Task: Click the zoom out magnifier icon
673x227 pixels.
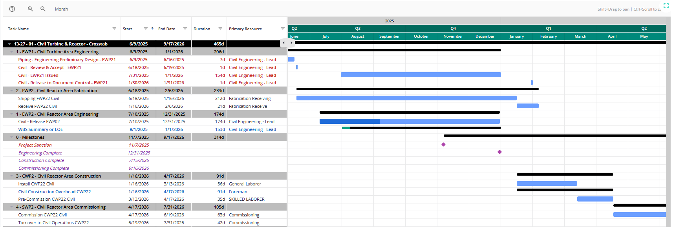Action: (x=43, y=9)
